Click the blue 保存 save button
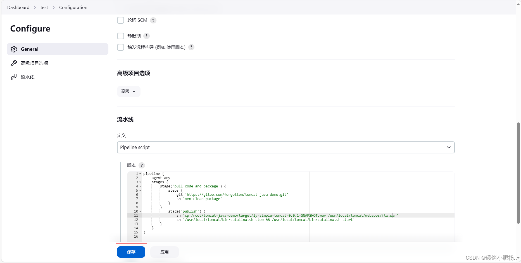The image size is (521, 263). coord(131,252)
